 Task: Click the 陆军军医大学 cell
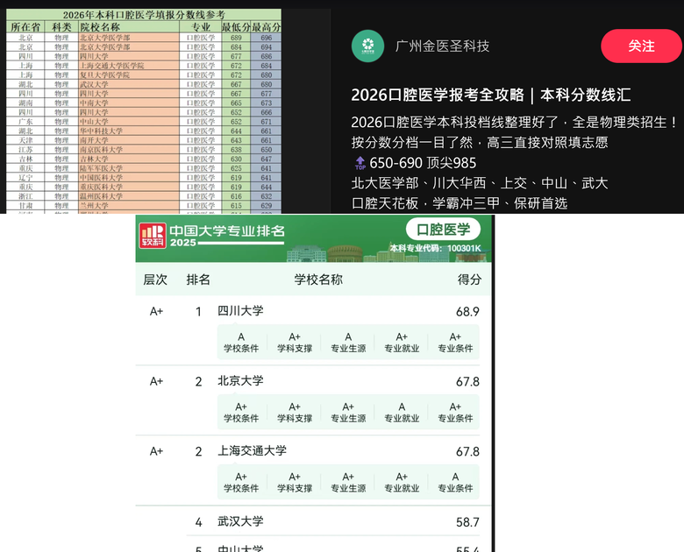[x=129, y=168]
